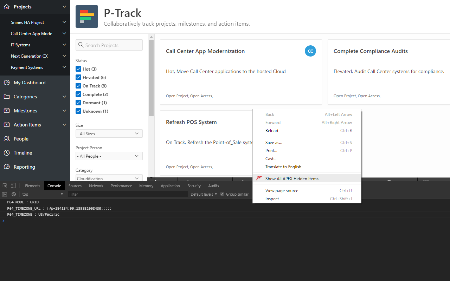The width and height of the screenshot is (450, 281).
Task: Expand the Categories sidebar chevron
Action: 64,97
